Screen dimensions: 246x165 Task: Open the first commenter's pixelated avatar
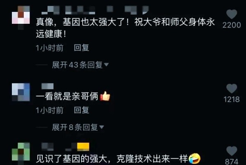click(x=21, y=16)
